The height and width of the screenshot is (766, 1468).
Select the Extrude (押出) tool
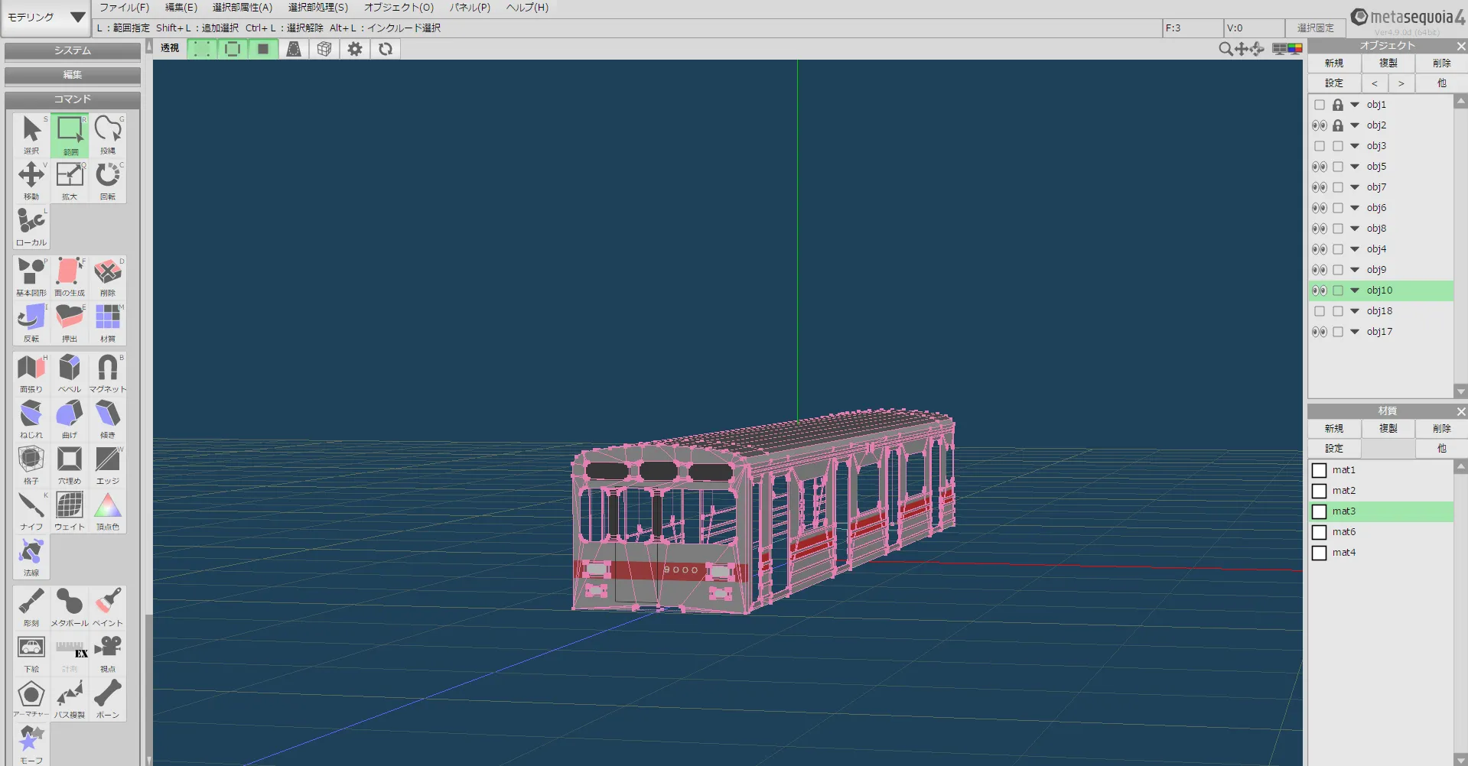pyautogui.click(x=70, y=322)
